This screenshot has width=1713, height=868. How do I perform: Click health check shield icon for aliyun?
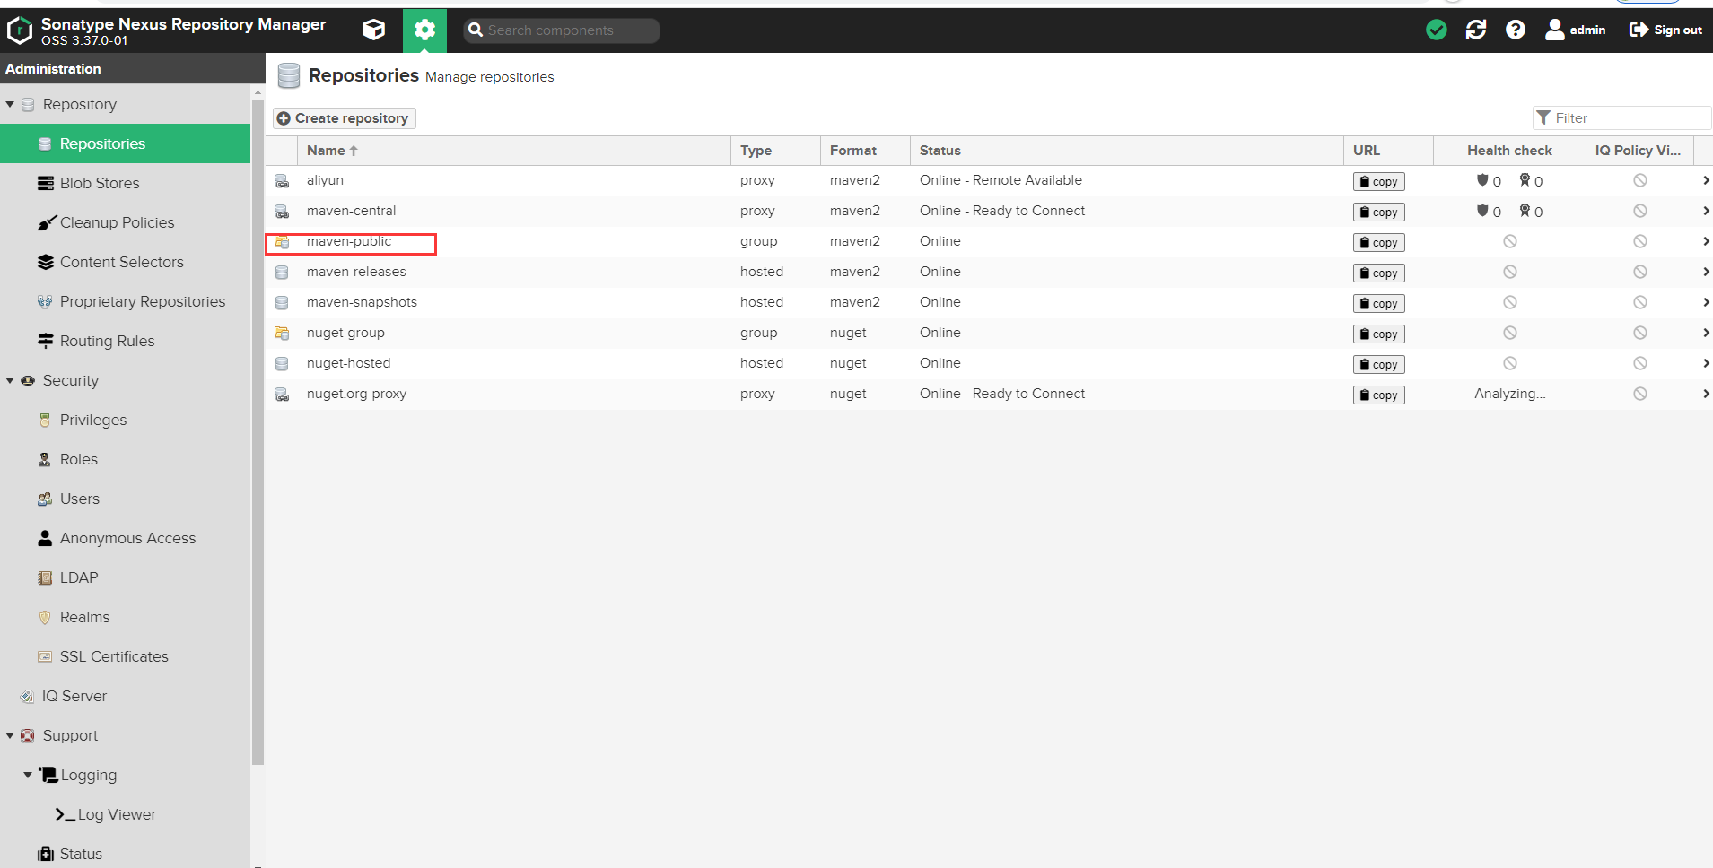coord(1482,180)
